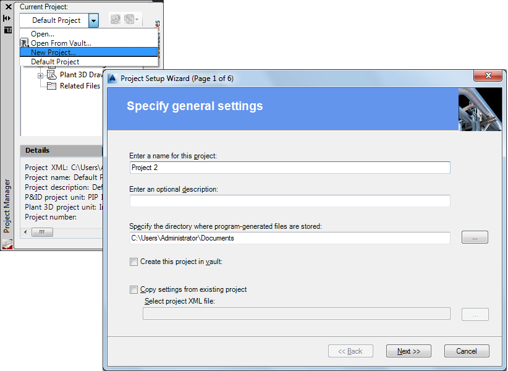Screen dimensions: 508x371
Task: Click the Project XML detail line
Action: (64, 168)
